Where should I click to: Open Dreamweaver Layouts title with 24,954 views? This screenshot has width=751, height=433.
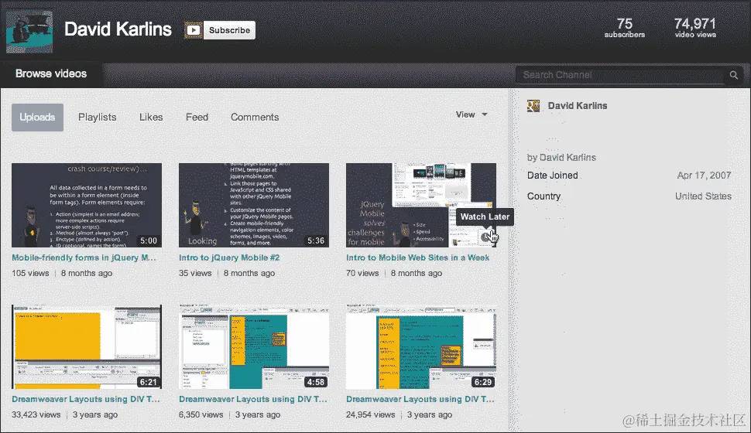420,399
